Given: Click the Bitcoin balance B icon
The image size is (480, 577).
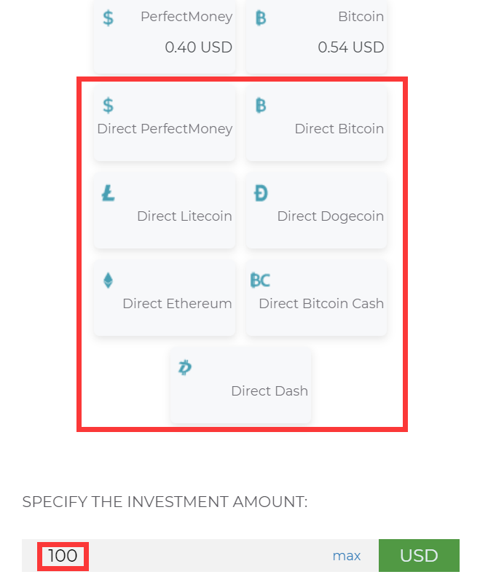Looking at the screenshot, I should coord(261,17).
